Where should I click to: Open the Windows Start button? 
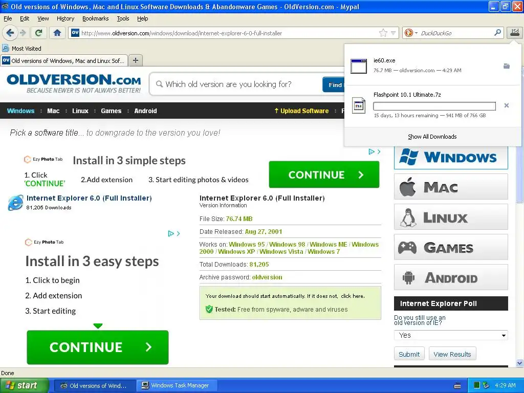coord(24,385)
